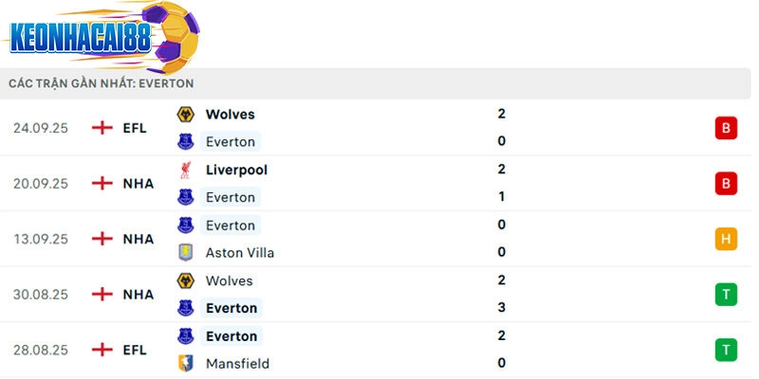Click red B badge for Liverpool match
The image size is (759, 379).
tap(726, 183)
